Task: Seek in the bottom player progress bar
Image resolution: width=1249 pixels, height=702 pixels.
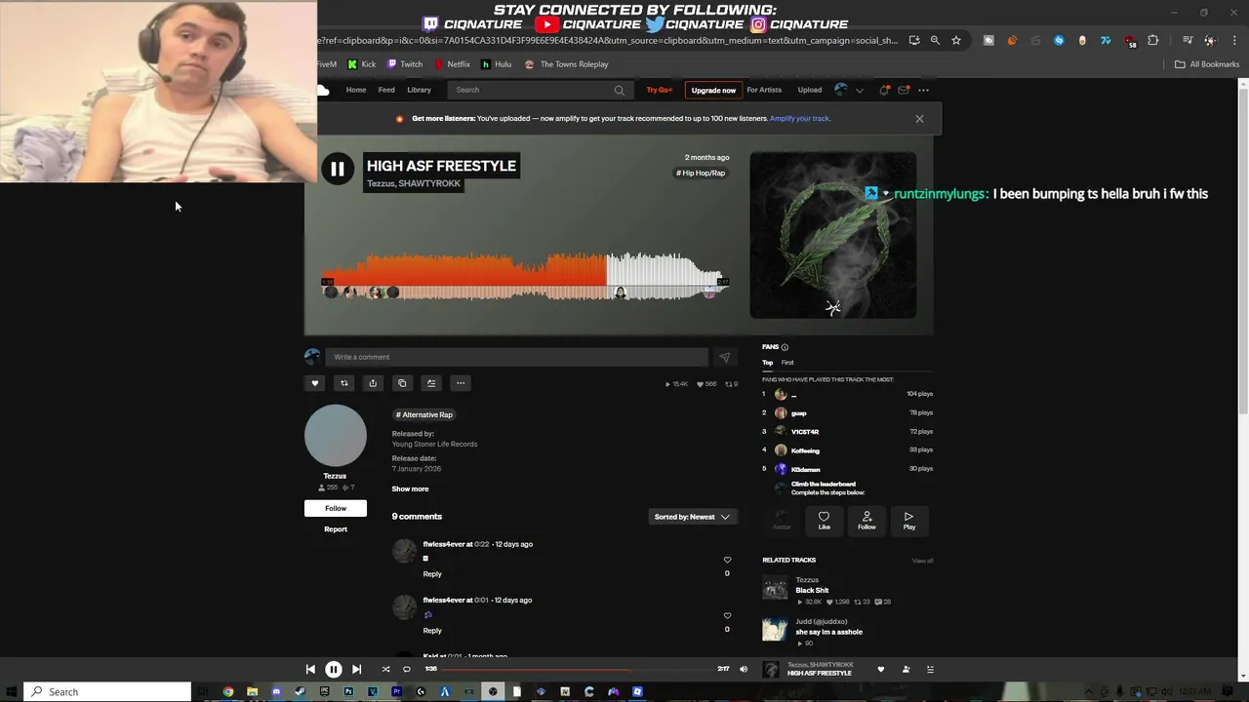Action: [x=579, y=670]
